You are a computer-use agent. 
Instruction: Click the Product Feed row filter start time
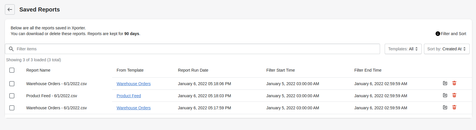292,96
